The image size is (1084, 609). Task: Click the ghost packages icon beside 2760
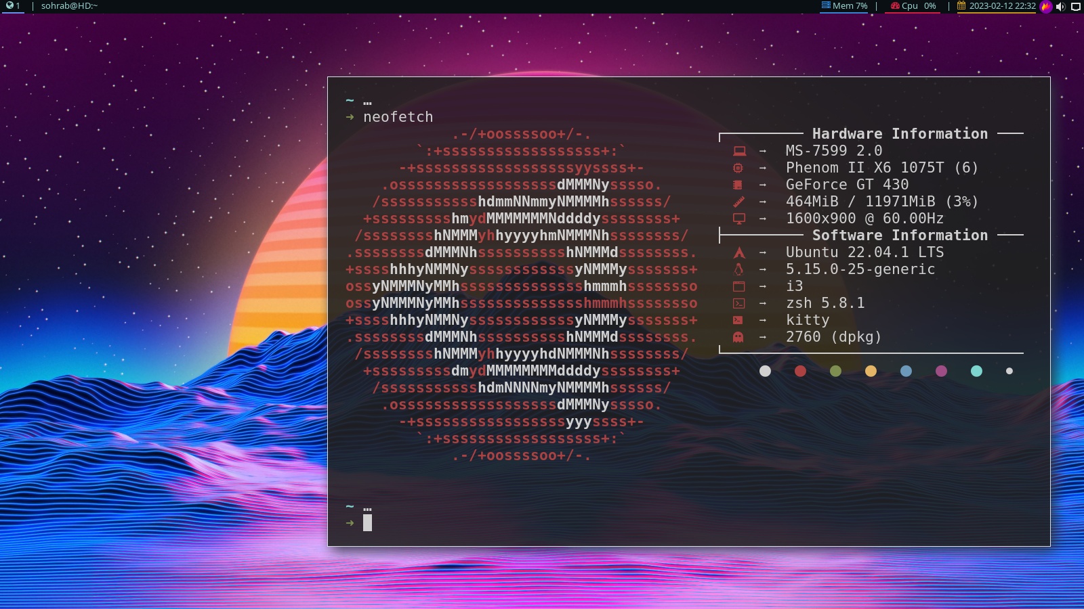click(738, 337)
